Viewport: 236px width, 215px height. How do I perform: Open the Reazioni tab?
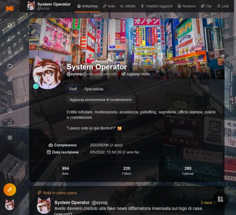187,6
